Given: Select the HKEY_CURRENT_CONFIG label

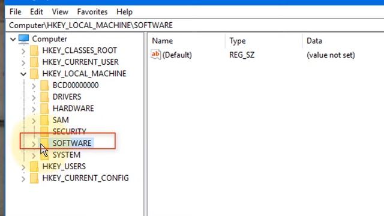Looking at the screenshot, I should point(85,178).
